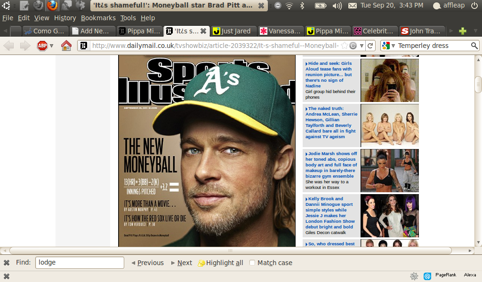The width and height of the screenshot is (482, 282).
Task: Reload the current page
Action: coord(370,46)
